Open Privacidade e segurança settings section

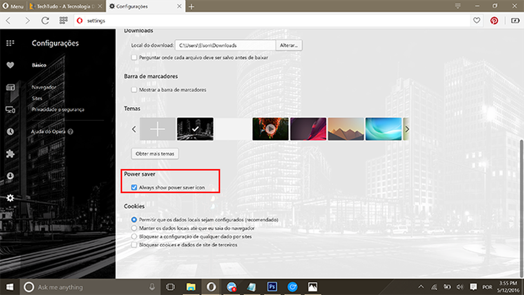pyautogui.click(x=58, y=110)
